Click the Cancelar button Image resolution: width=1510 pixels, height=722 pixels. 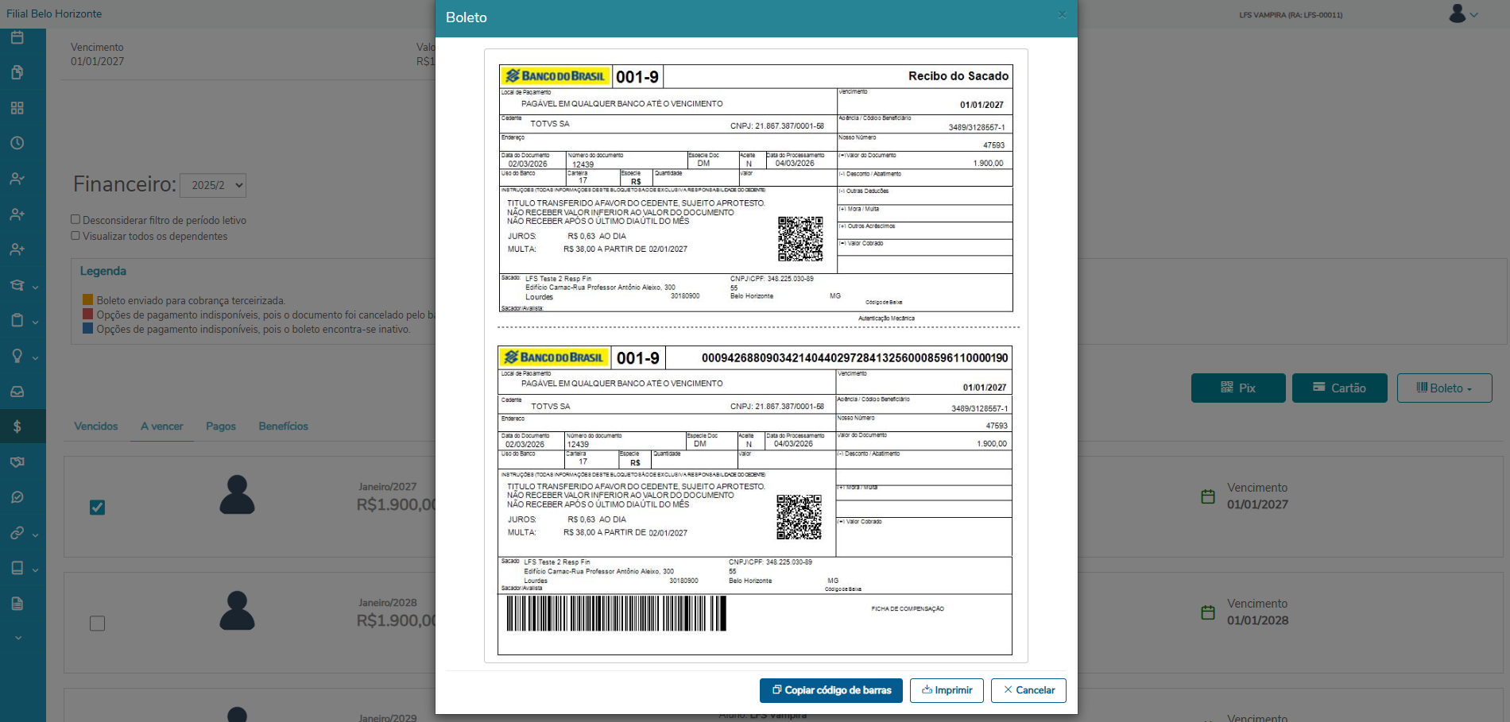pos(1028,690)
